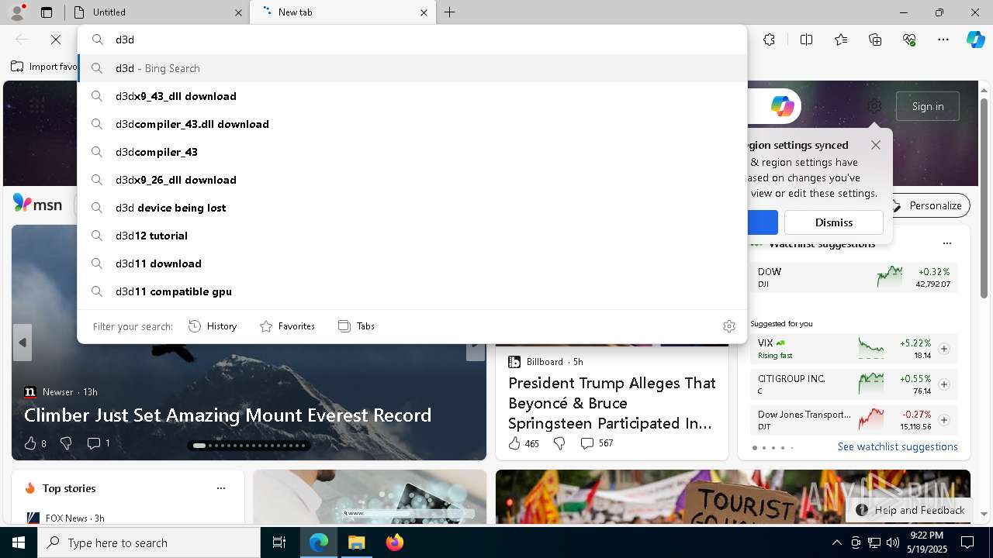Select d3d11 download suggestion

click(412, 263)
